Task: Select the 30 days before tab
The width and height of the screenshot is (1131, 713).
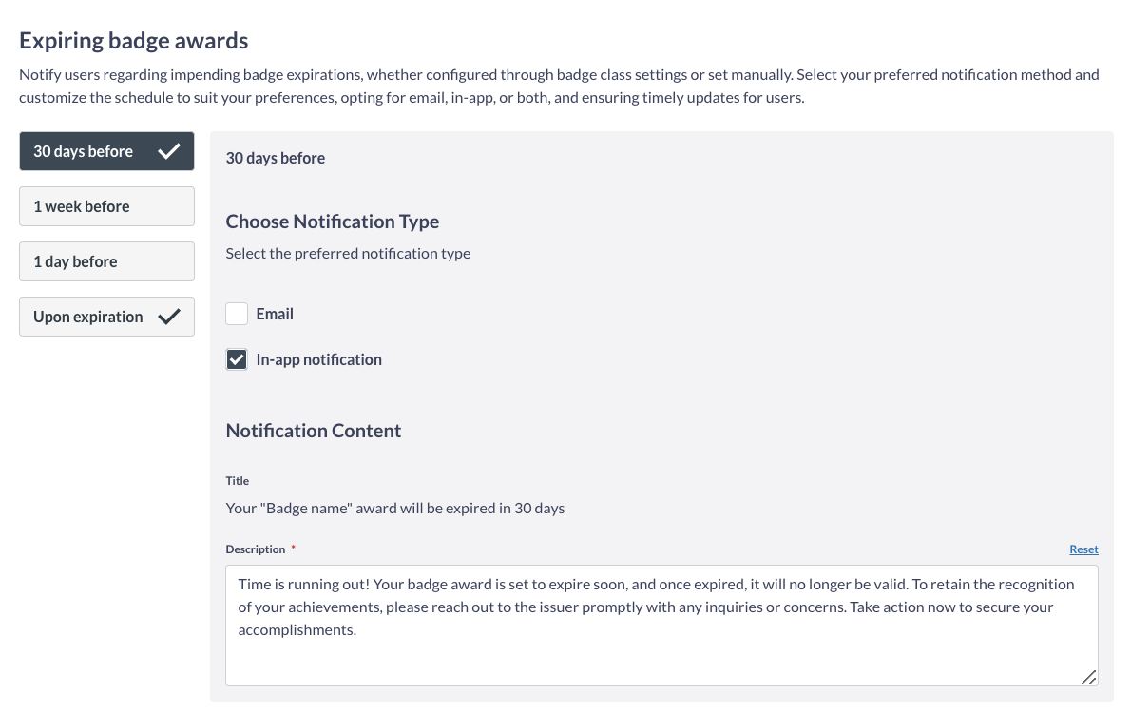Action: point(84,151)
